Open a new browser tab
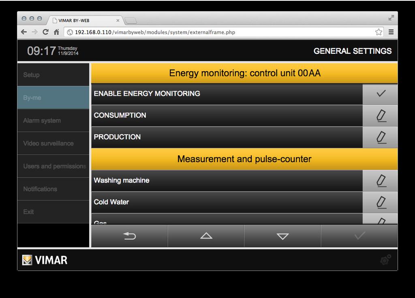 tap(130, 21)
